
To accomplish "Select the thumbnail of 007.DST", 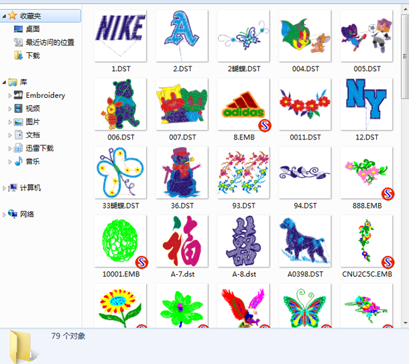I will [x=182, y=105].
